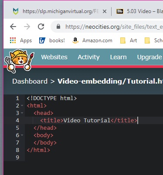Open the Art bookmarks folder
The image size is (163, 175).
[x=129, y=40]
